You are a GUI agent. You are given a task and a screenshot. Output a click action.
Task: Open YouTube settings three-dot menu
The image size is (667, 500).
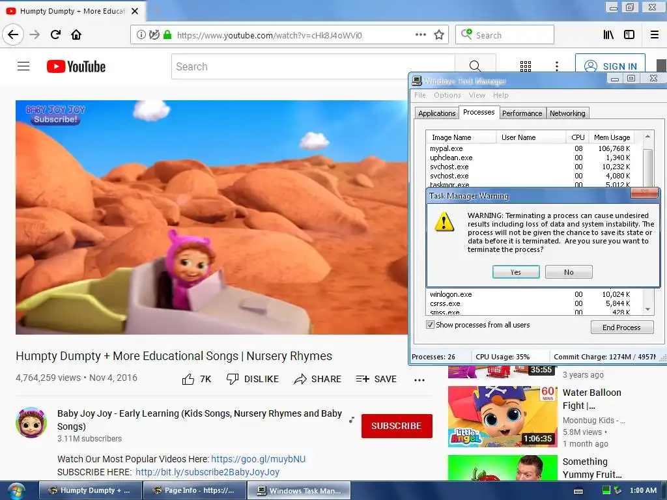(557, 66)
